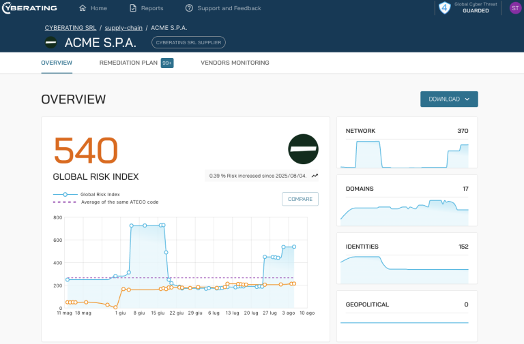Click the risk trend arrow icon
Viewport: 524px width, 344px height.
coord(315,176)
